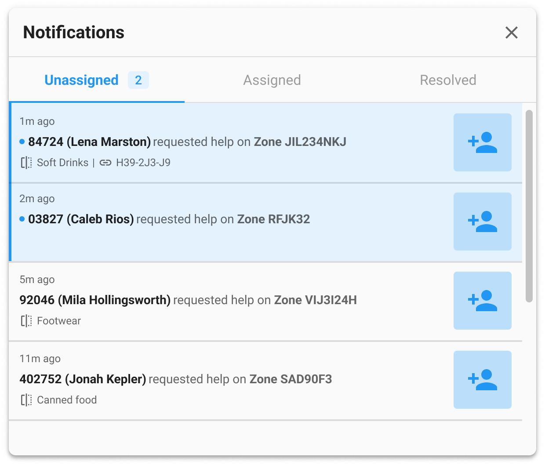Screen dimensions: 545x465
Task: Assign a user to Jonah Kepler's request
Action: pos(482,380)
